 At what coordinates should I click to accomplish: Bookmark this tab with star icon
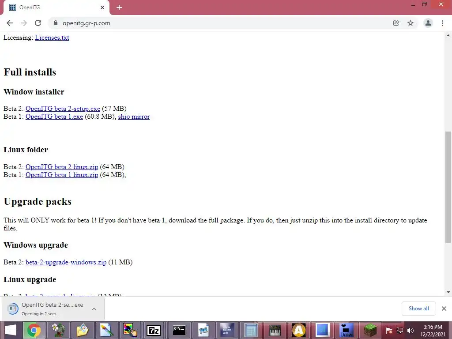[411, 23]
